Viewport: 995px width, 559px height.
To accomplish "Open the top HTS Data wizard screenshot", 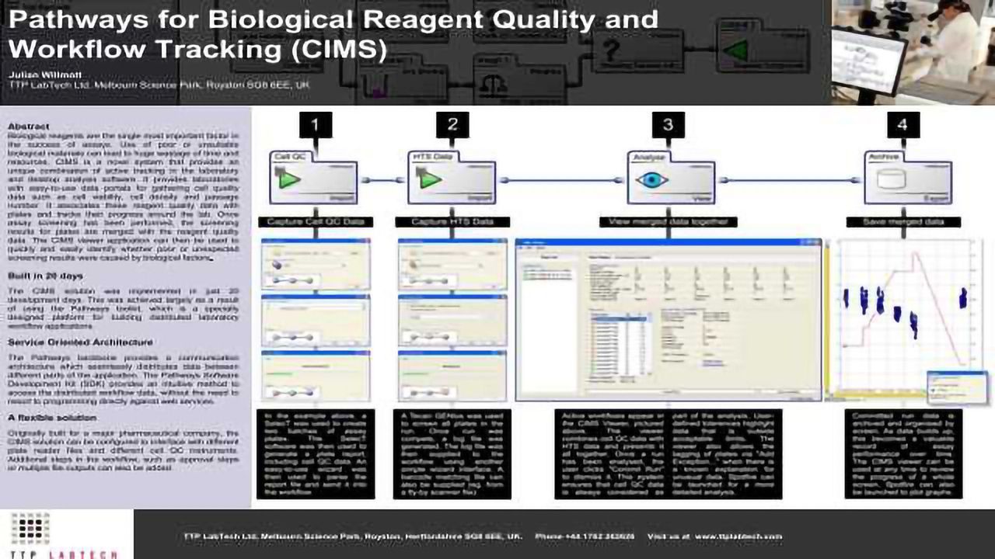I will (x=452, y=264).
